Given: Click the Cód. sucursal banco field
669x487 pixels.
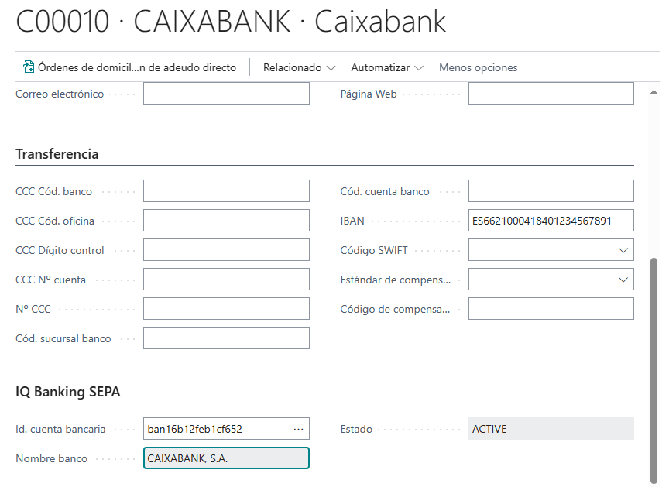Looking at the screenshot, I should [225, 338].
